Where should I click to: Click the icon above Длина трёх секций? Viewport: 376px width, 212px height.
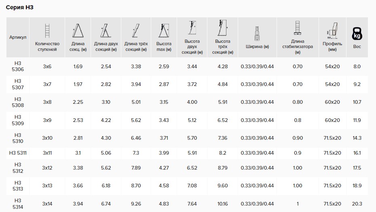coord(136,31)
